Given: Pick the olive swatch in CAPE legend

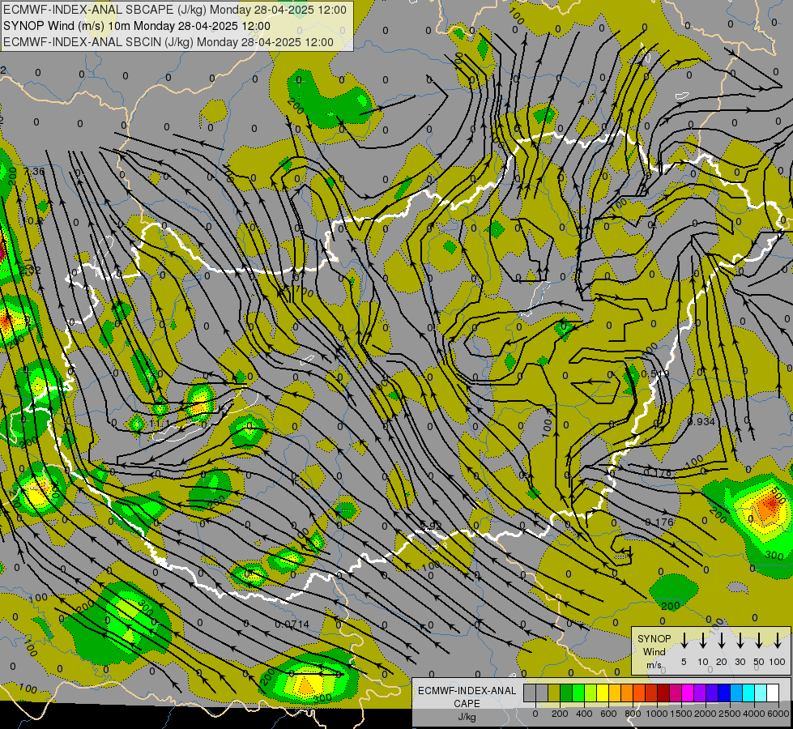Looking at the screenshot, I should click(554, 693).
